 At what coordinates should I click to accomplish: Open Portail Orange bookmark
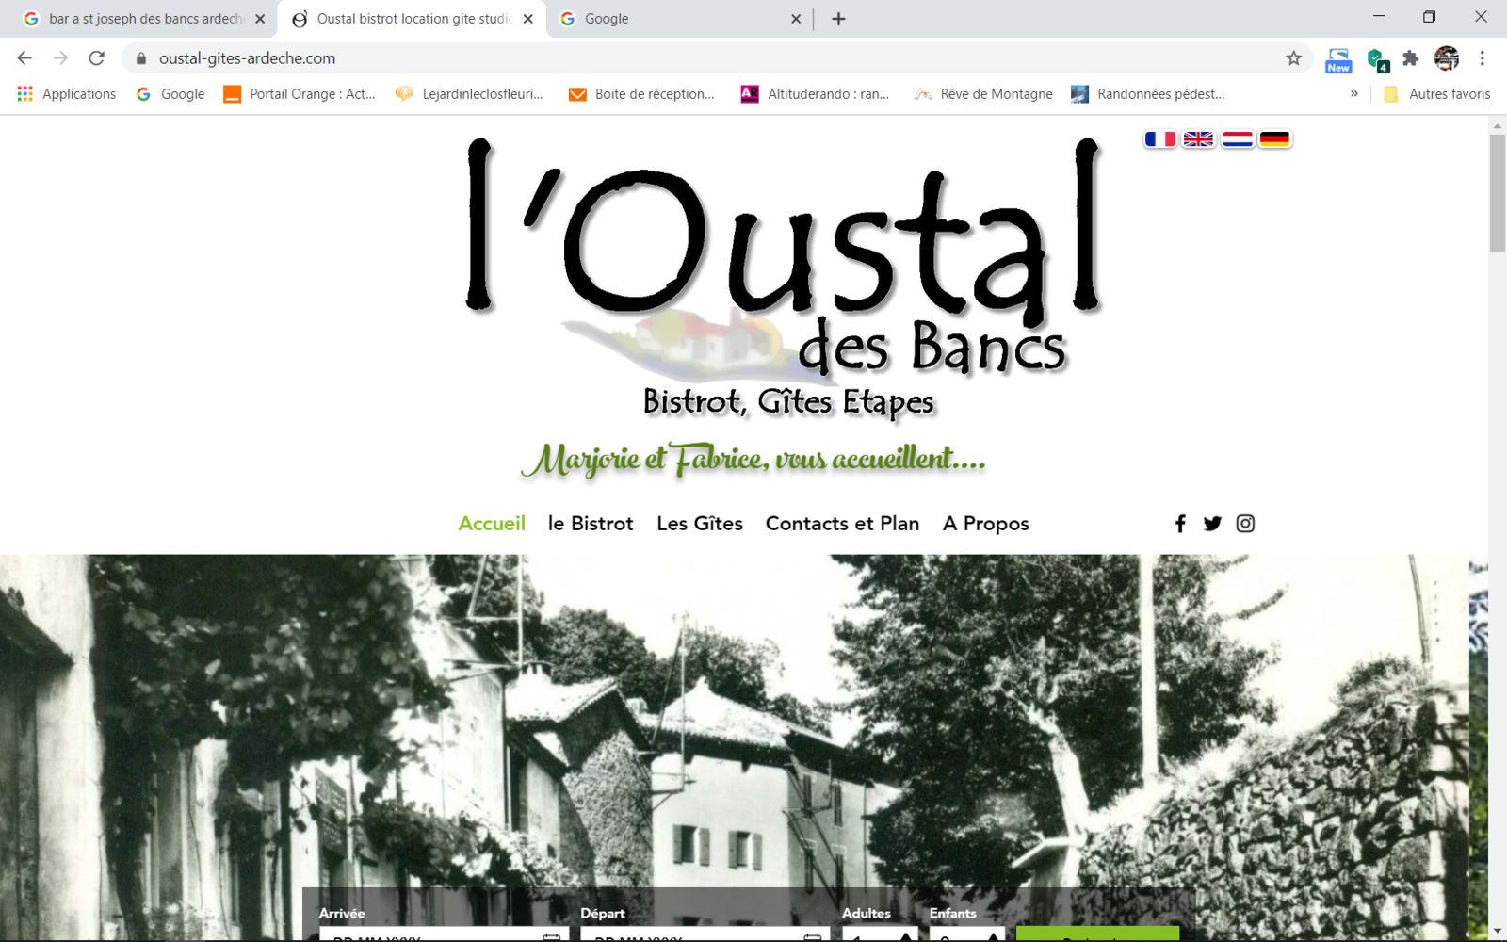click(x=300, y=94)
